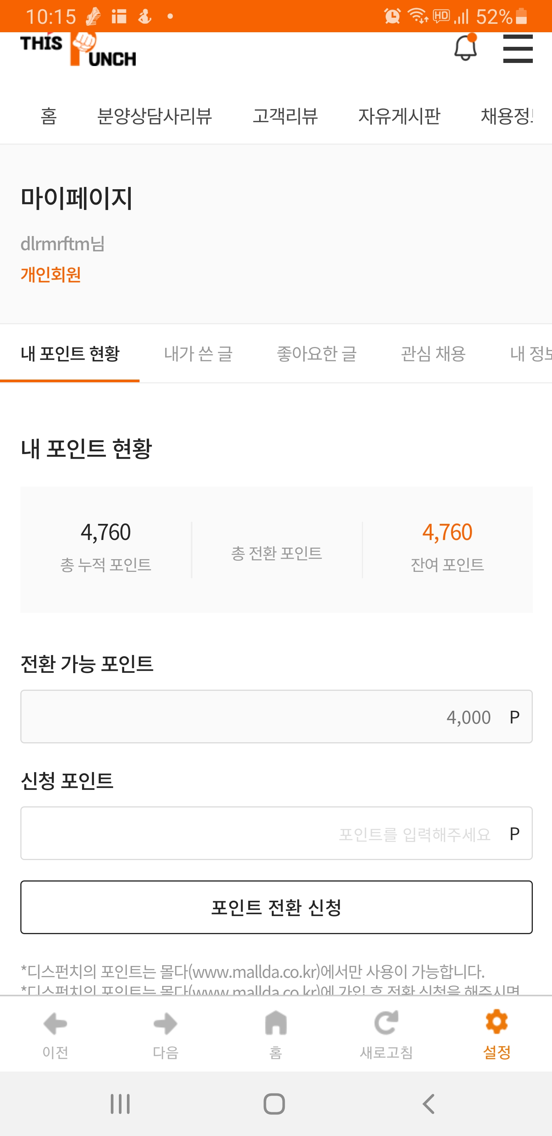Open the notification bell icon
Image resolution: width=552 pixels, height=1136 pixels.
coord(465,48)
